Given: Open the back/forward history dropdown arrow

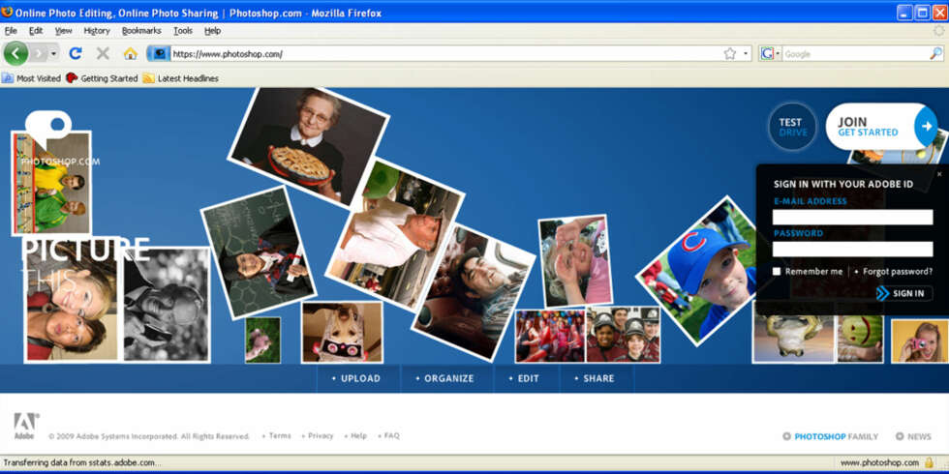Looking at the screenshot, I should [x=54, y=54].
